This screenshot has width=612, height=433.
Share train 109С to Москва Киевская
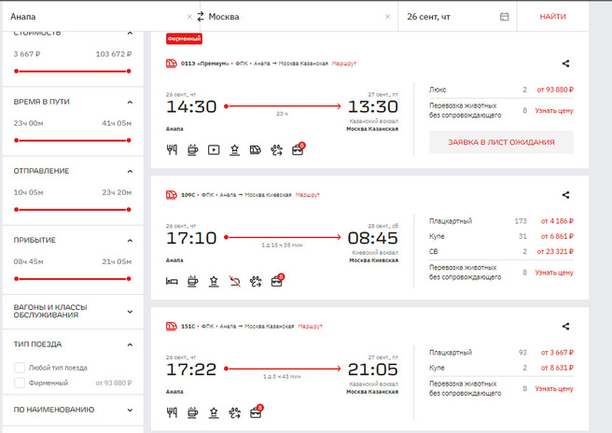click(x=565, y=195)
